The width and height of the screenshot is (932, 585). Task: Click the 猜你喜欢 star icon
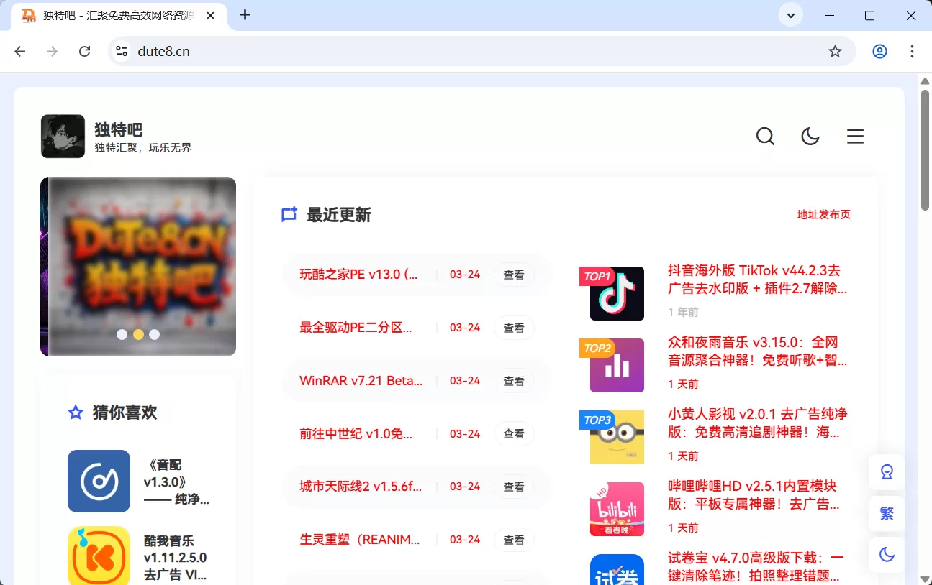pos(75,412)
